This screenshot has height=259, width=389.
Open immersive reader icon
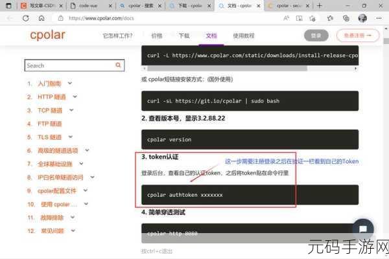[299, 18]
